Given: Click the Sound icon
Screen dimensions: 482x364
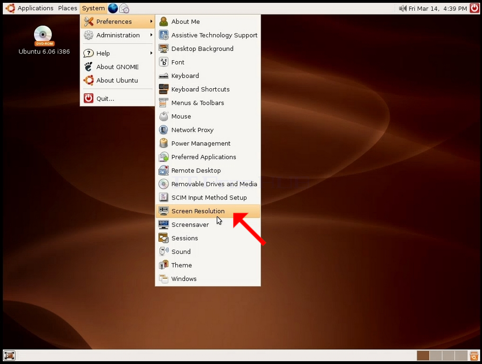Looking at the screenshot, I should (163, 252).
